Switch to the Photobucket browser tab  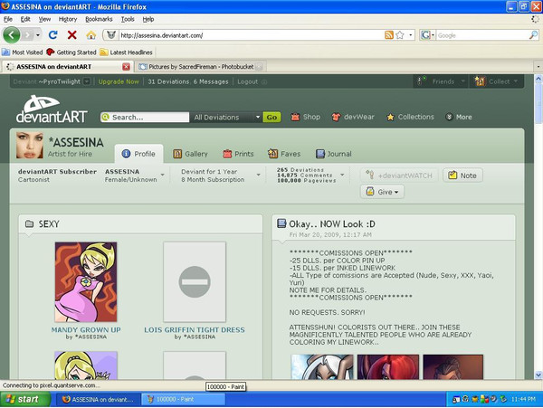pyautogui.click(x=200, y=66)
